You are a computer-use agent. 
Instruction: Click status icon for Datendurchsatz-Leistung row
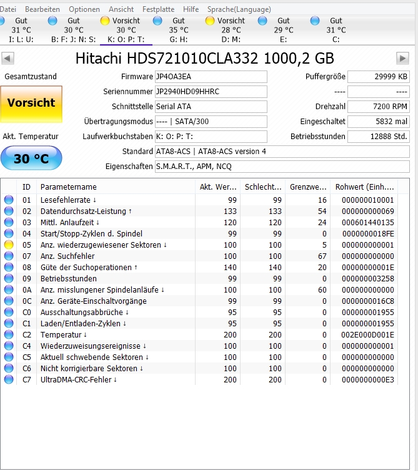coord(9,211)
